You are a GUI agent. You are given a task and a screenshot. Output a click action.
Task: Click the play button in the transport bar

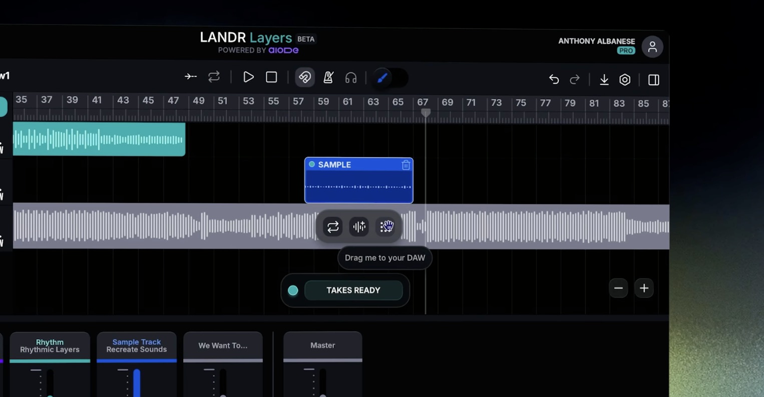(x=248, y=77)
